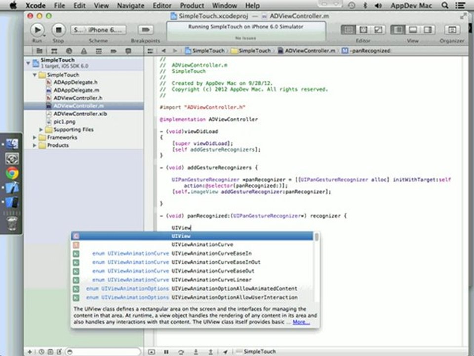The image size is (474, 356).
Task: Click SimpleTouch project in jump bar
Action: 204,51
